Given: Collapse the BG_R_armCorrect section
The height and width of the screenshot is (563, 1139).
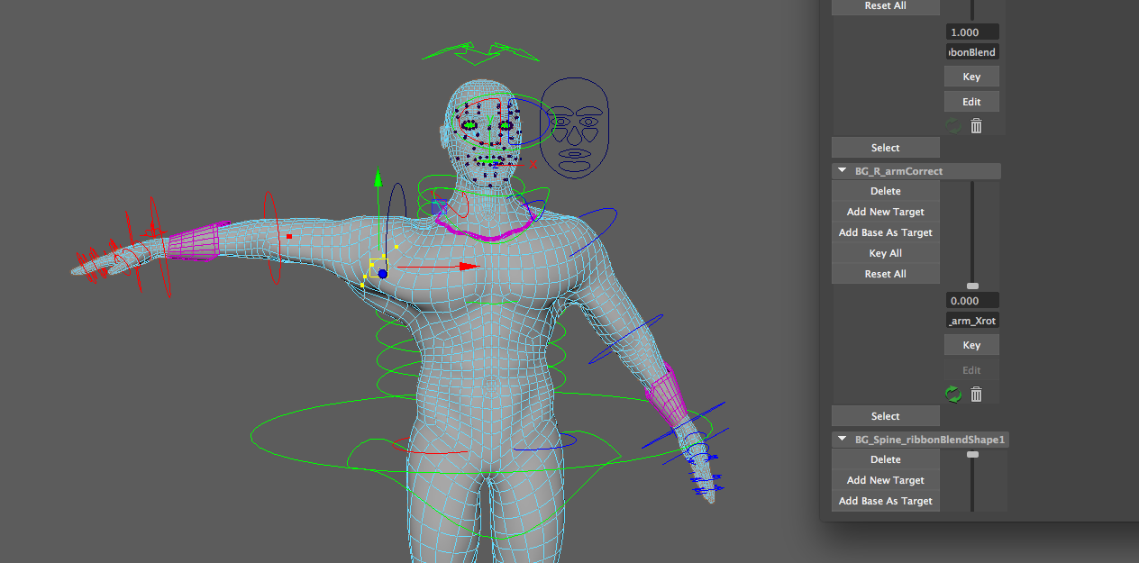Looking at the screenshot, I should [843, 171].
